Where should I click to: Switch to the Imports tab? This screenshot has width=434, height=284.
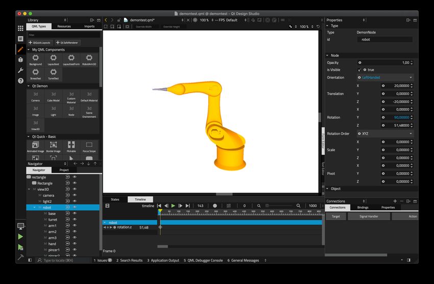(x=89, y=26)
